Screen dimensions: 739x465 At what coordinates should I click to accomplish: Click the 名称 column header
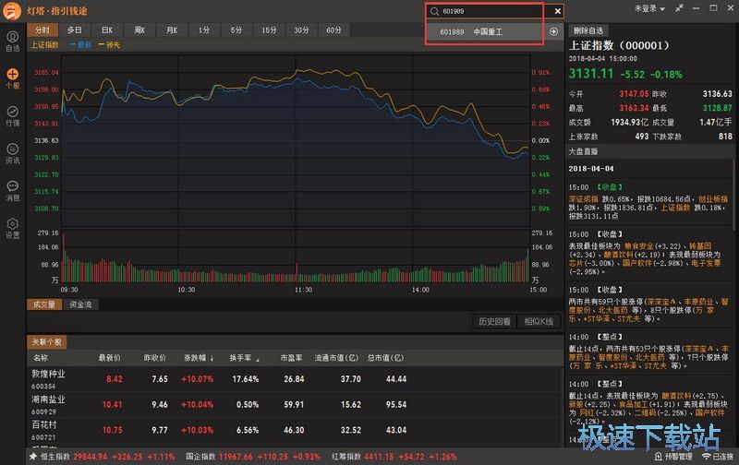(x=41, y=358)
